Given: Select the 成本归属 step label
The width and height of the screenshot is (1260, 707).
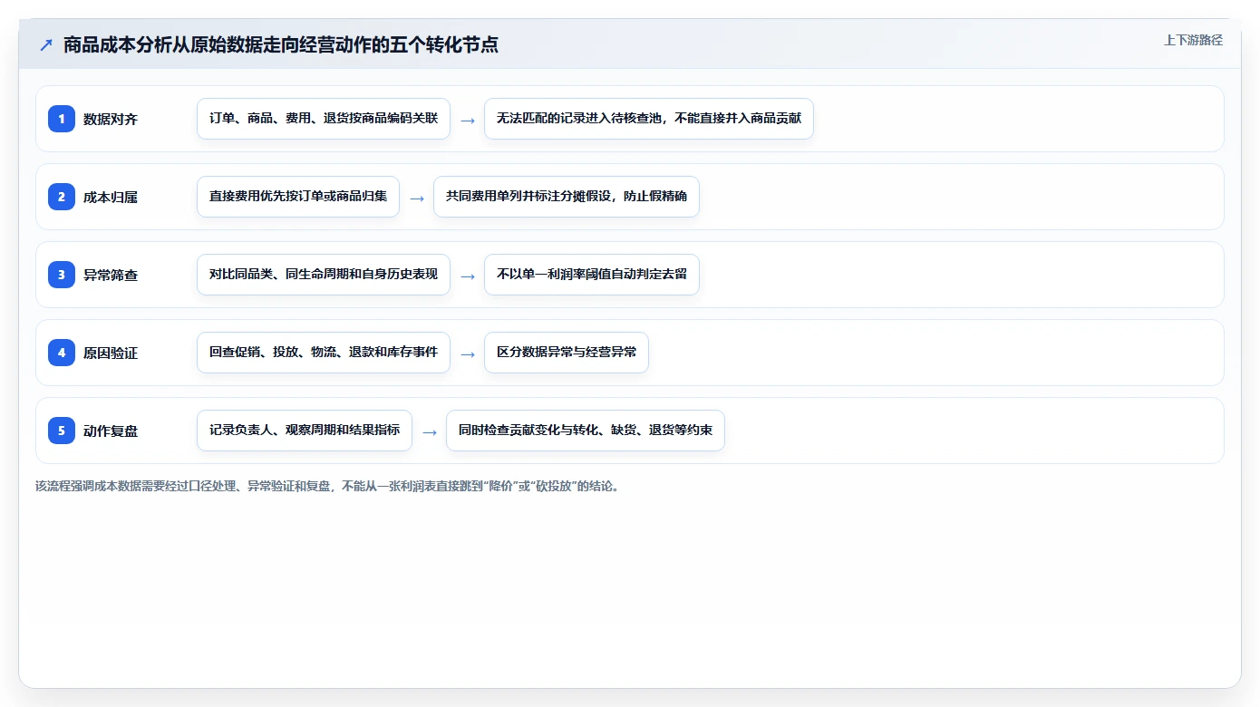Looking at the screenshot, I should point(111,197).
